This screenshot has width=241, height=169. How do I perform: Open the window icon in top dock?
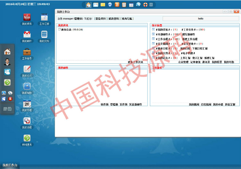click(x=96, y=5)
